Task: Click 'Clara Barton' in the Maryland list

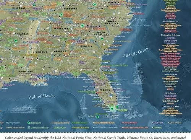Action: click(170, 77)
